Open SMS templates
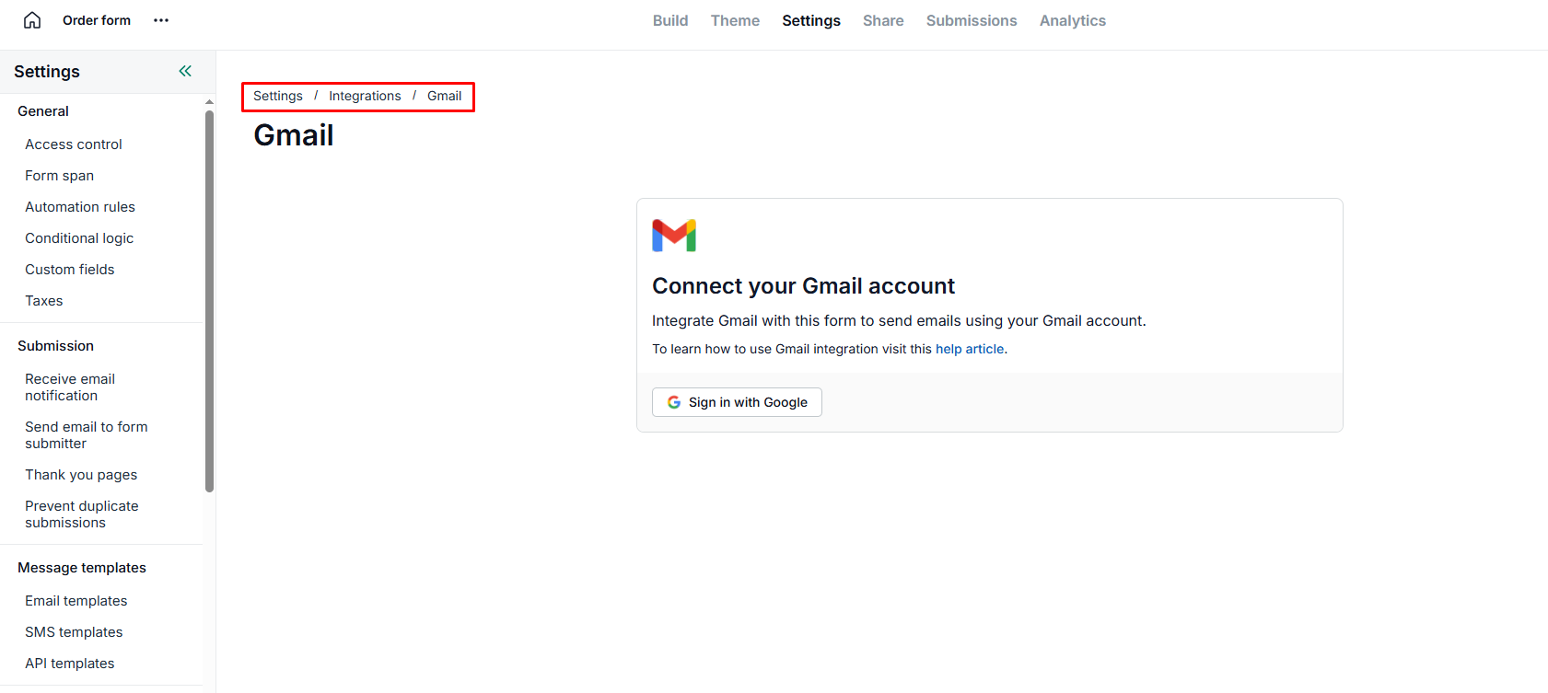This screenshot has width=1548, height=693. [74, 632]
